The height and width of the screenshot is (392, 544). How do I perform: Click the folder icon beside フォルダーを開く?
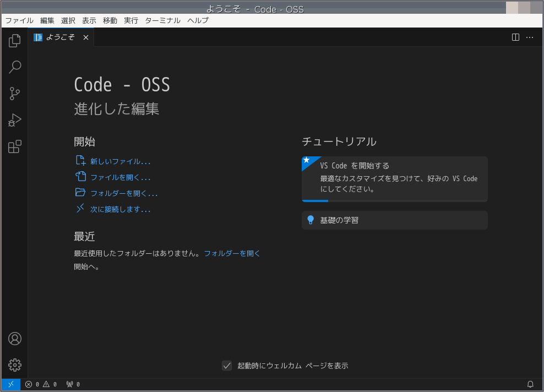pos(80,192)
